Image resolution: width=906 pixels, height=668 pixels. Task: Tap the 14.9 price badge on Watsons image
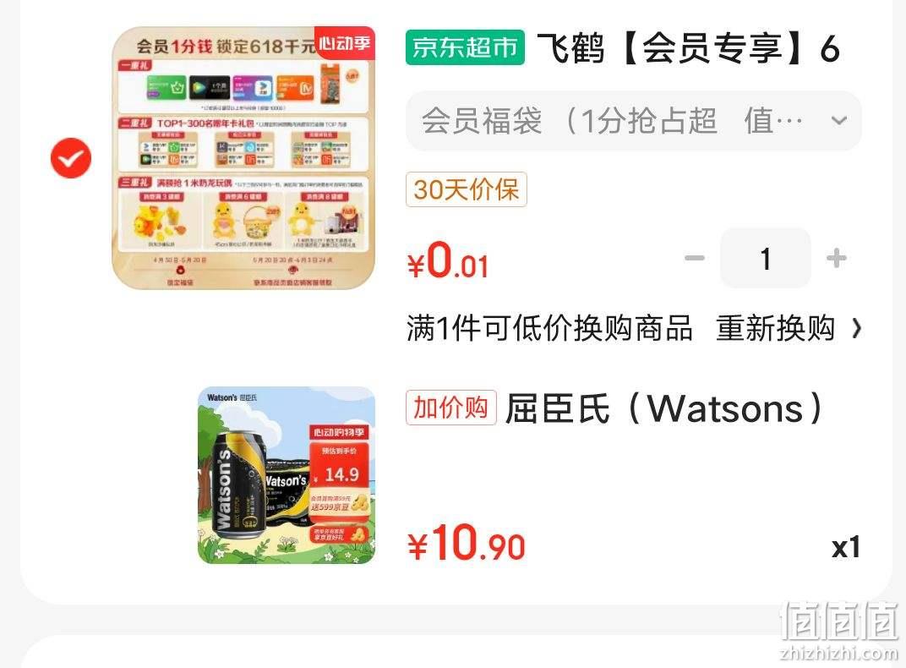[341, 475]
